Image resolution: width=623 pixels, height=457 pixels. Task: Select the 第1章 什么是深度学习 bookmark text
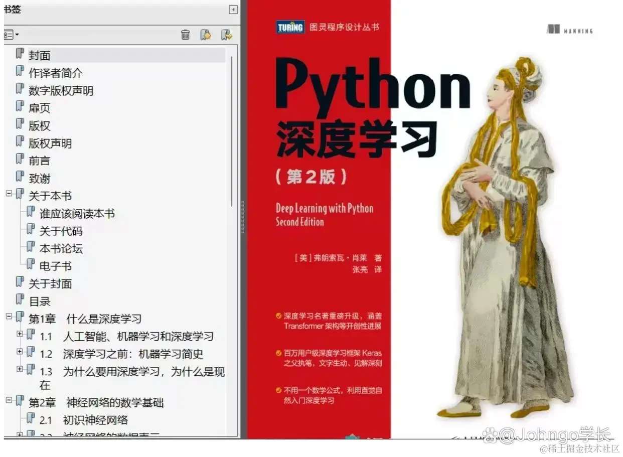pos(85,319)
